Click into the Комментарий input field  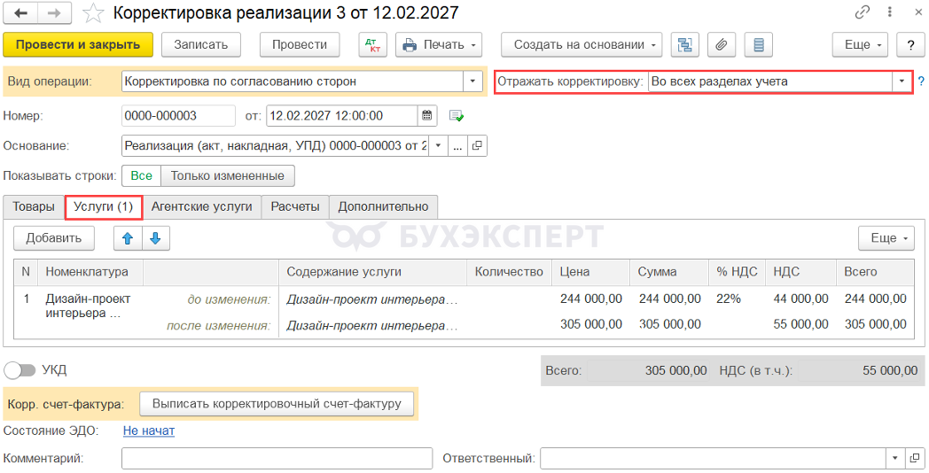click(277, 458)
